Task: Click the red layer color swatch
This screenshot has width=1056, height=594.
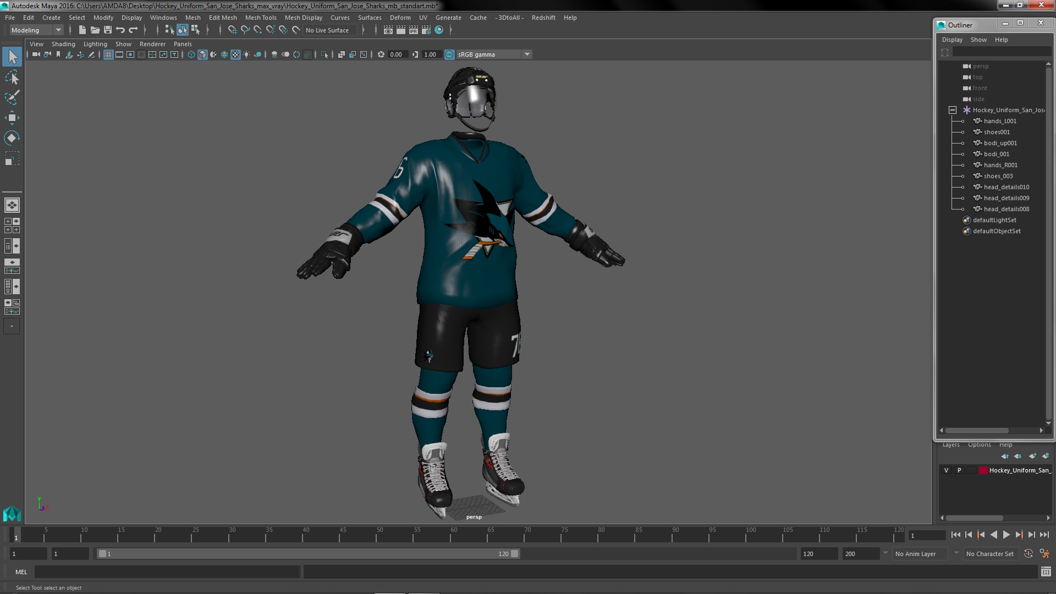Action: click(x=983, y=470)
